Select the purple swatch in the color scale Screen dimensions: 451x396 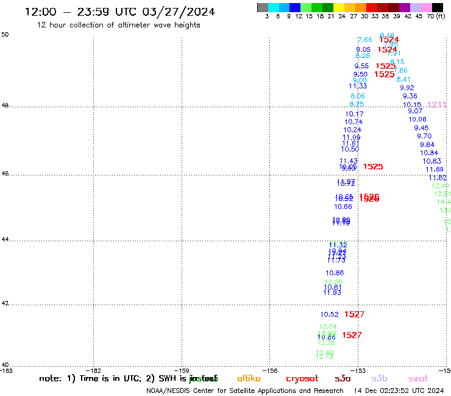404,7
